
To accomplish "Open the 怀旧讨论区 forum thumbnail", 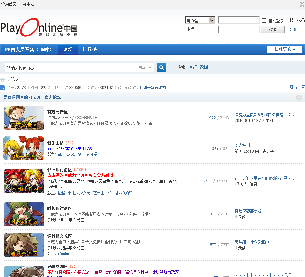I will coord(24,181).
